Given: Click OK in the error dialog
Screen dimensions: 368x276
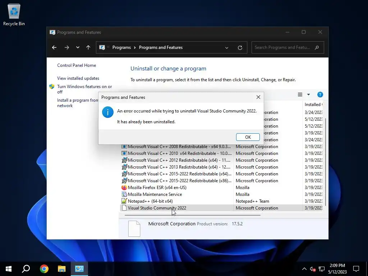Looking at the screenshot, I should click(x=248, y=137).
